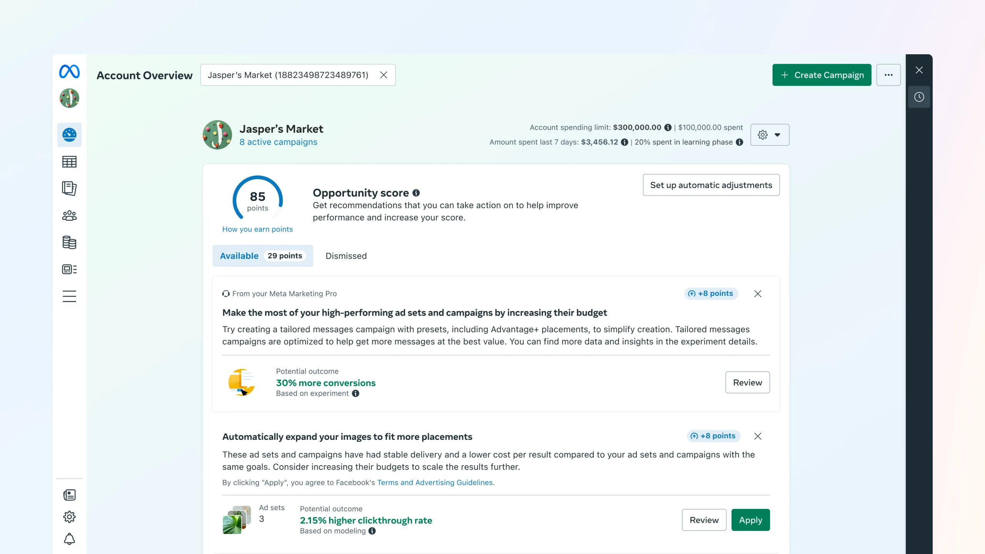
Task: Switch to the Dismissed tab
Action: 346,256
